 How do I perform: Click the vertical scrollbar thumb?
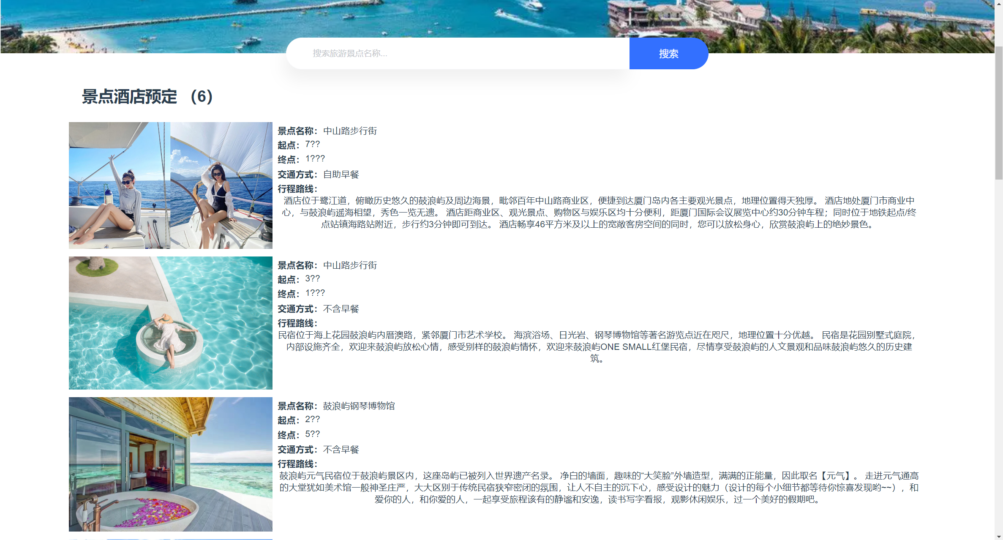point(999,113)
